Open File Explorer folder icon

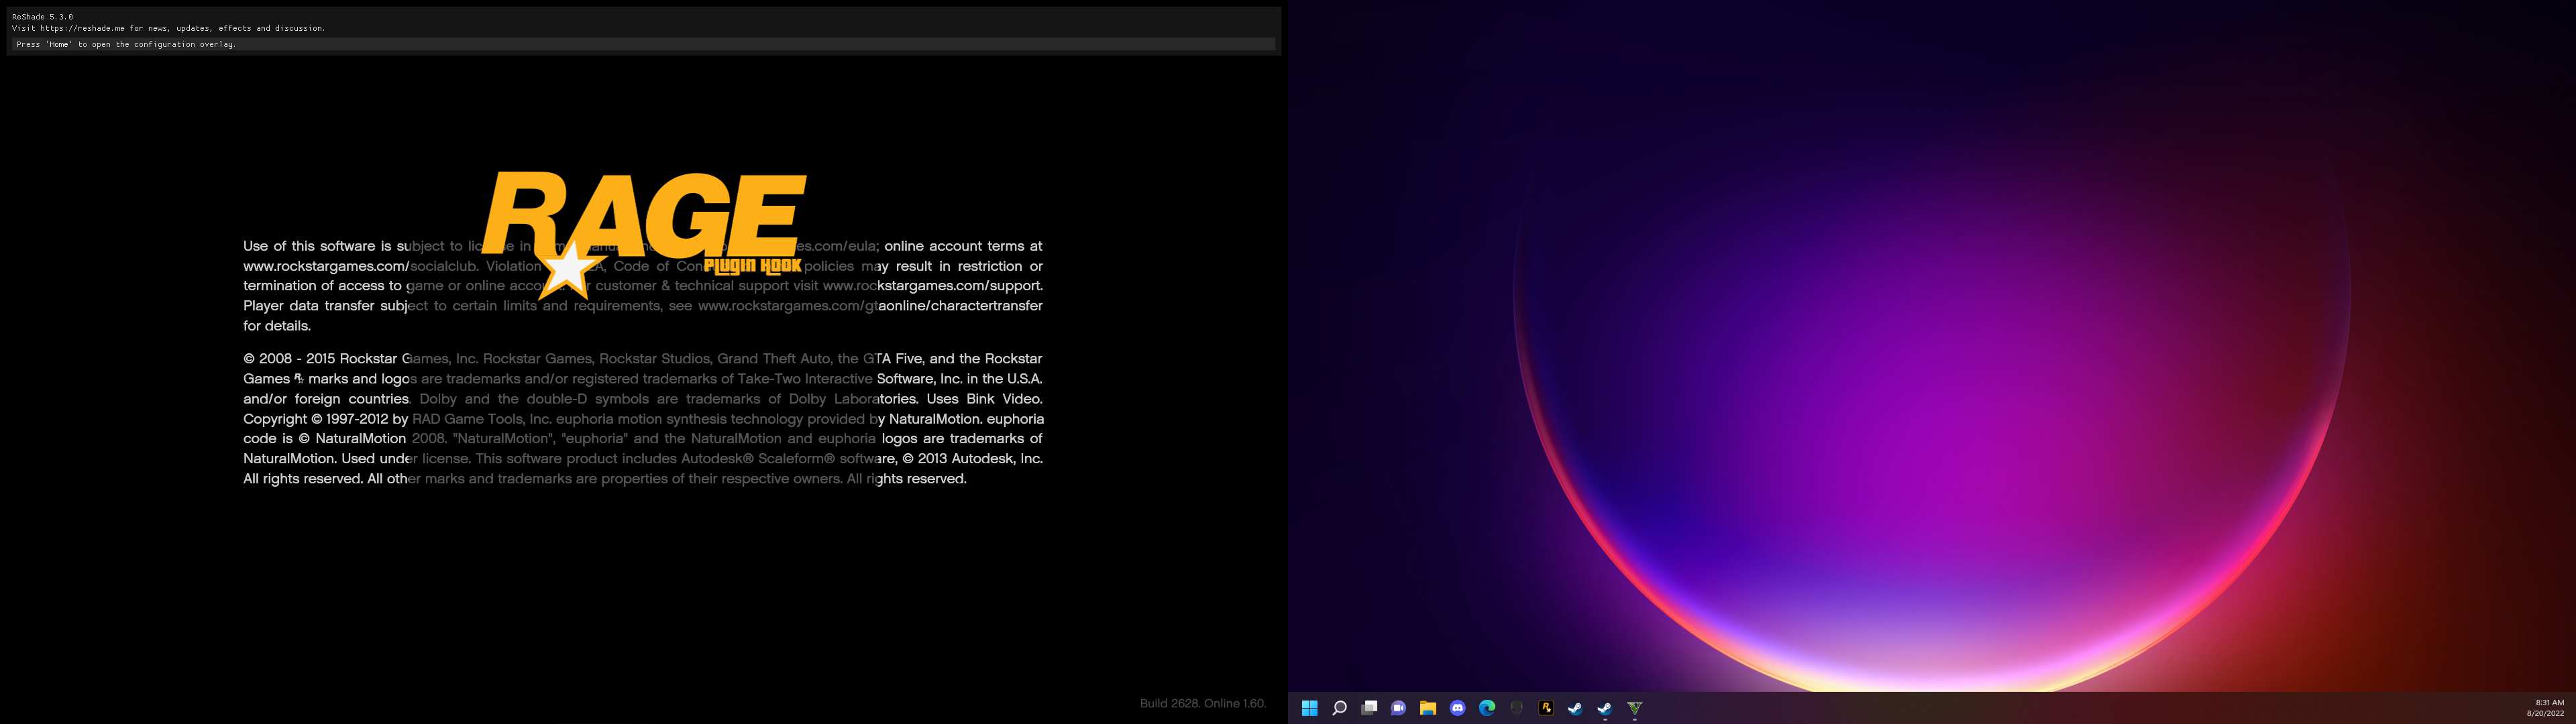coord(1428,708)
